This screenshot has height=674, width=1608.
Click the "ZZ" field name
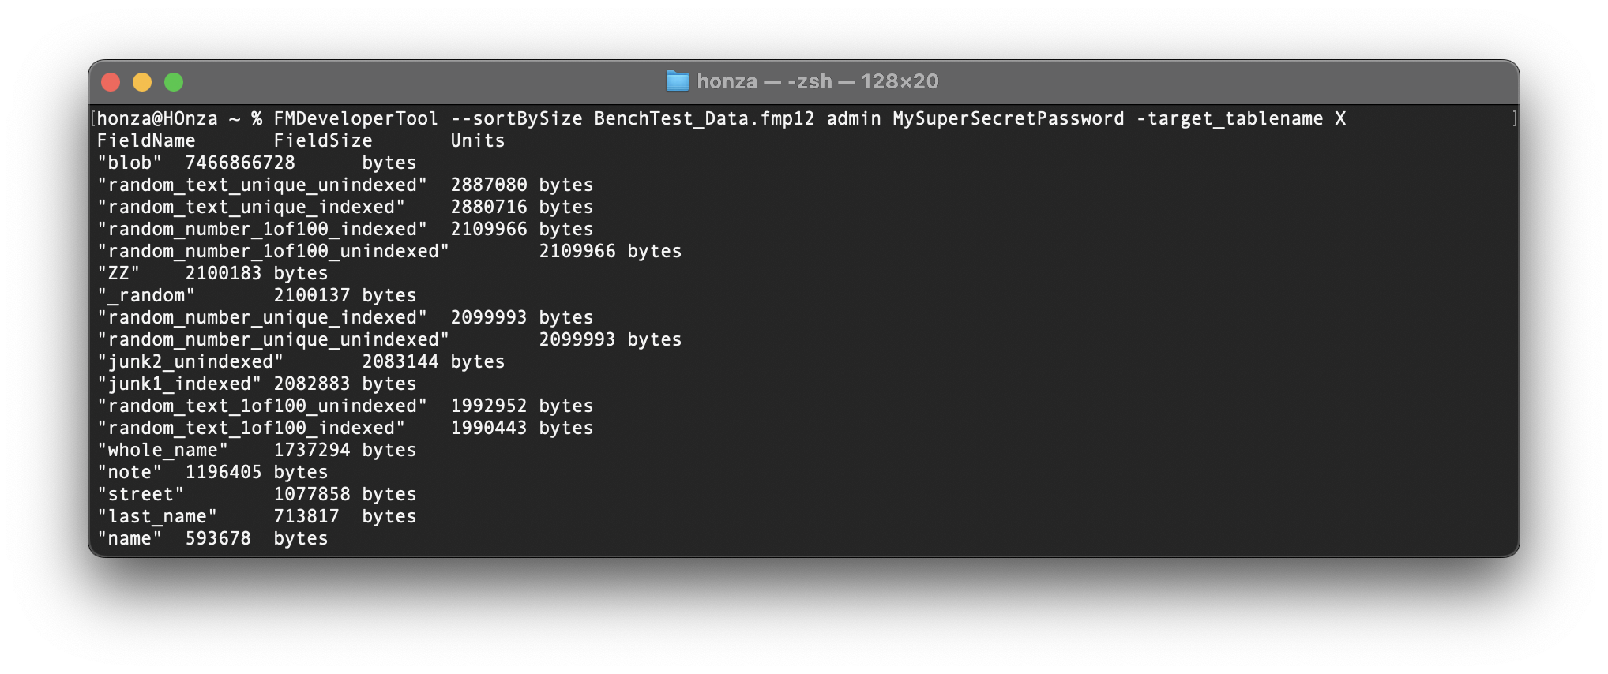(118, 274)
